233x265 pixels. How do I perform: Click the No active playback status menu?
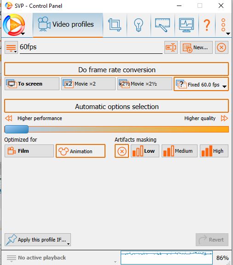(36, 258)
